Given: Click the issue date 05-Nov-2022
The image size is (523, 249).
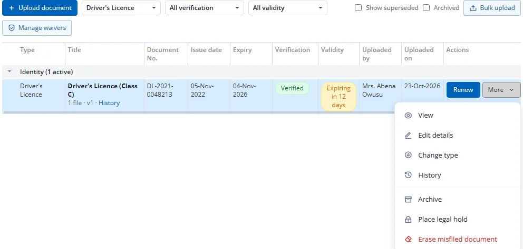Looking at the screenshot, I should click(x=202, y=90).
